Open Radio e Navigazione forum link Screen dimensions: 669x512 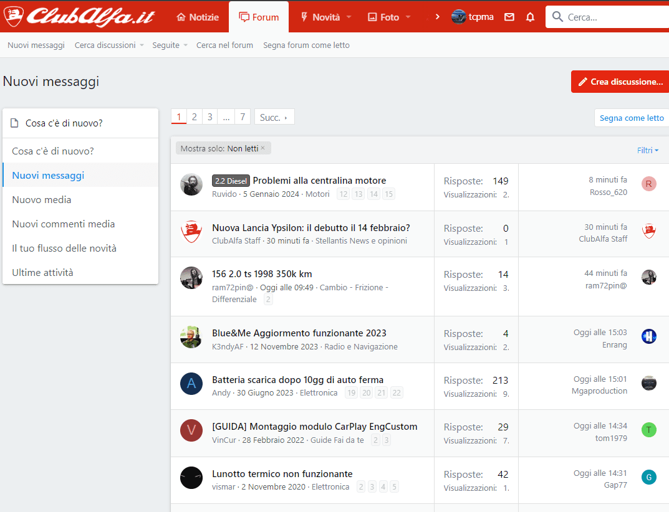(x=361, y=346)
